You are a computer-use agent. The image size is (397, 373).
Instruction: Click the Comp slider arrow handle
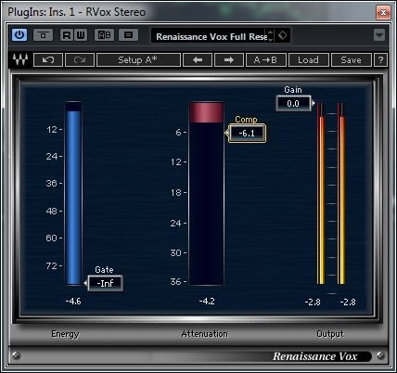click(226, 133)
